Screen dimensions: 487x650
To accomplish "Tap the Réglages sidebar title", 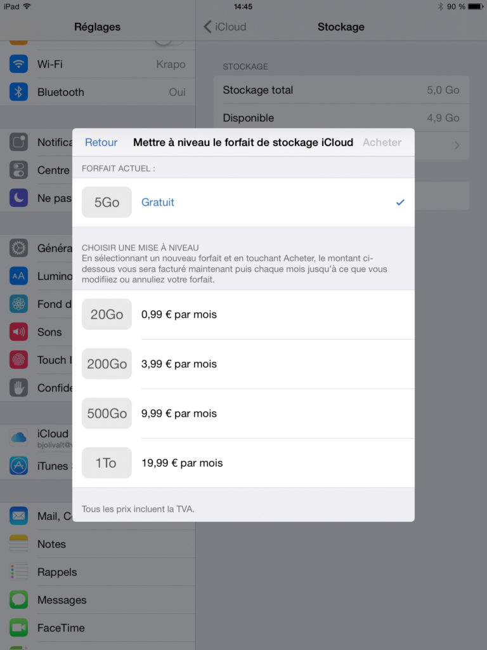I will 97,27.
